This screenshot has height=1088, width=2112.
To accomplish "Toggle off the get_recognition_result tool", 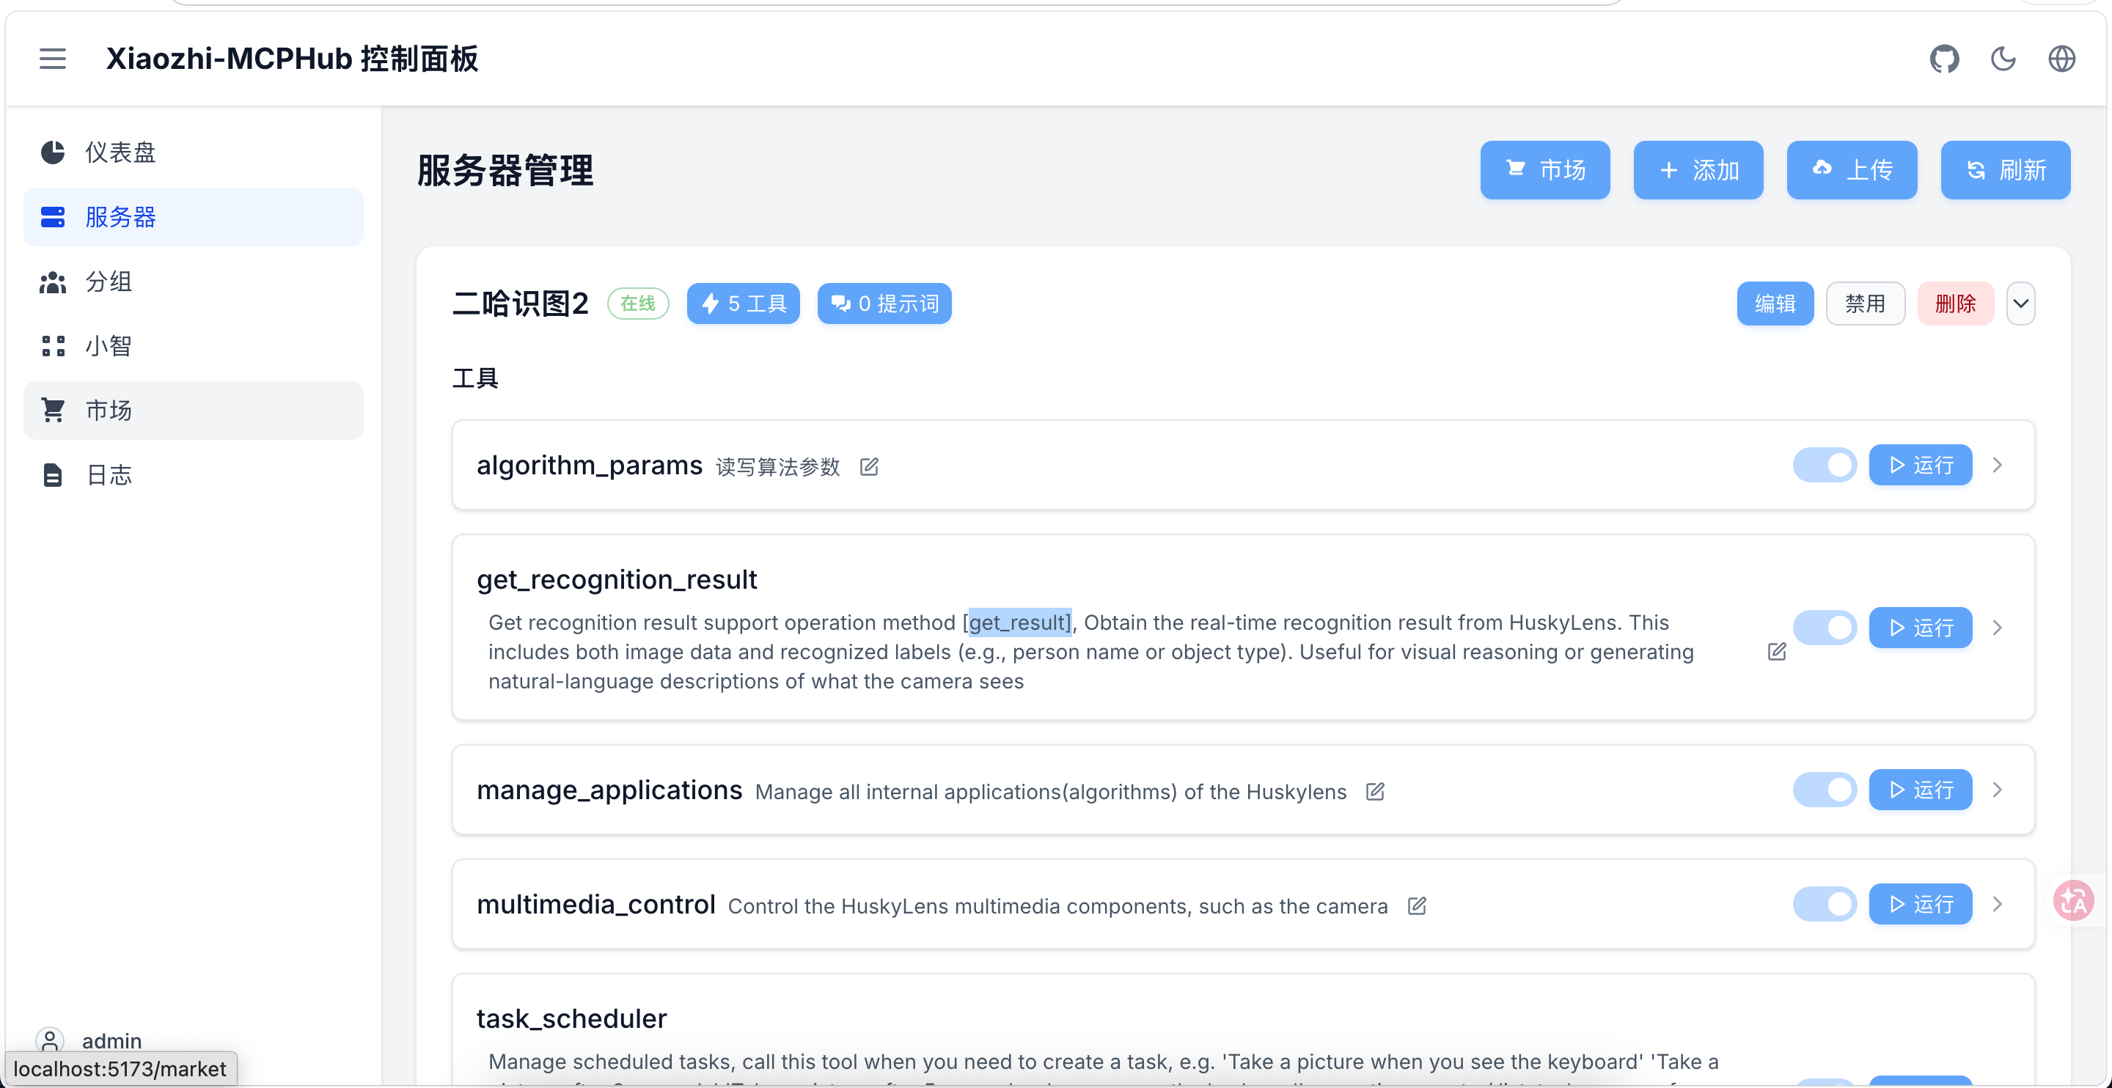I will click(x=1825, y=628).
